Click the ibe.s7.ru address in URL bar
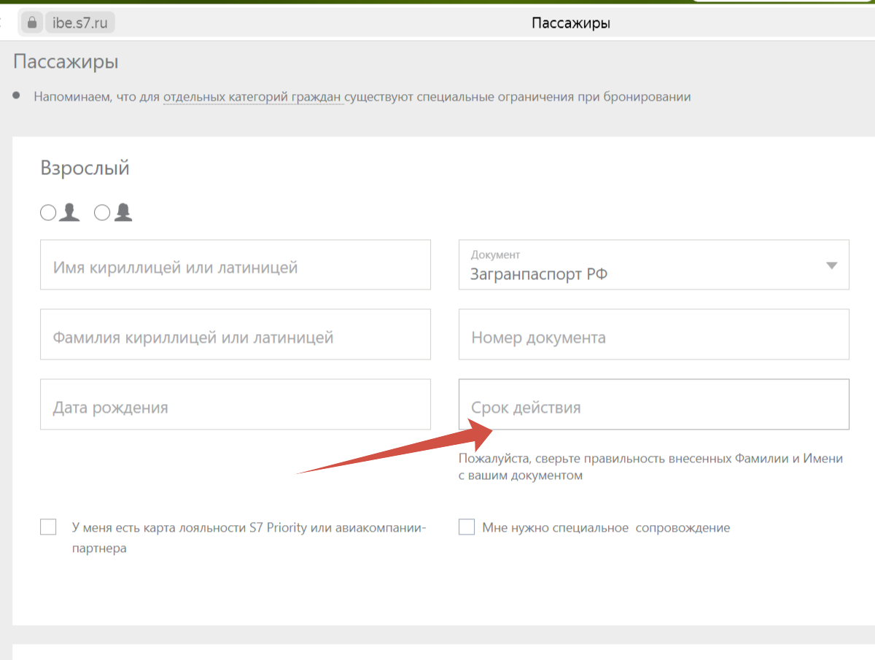875x660 pixels. click(x=81, y=23)
